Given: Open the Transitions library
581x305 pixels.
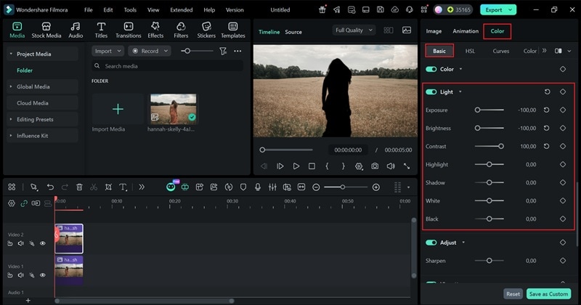Looking at the screenshot, I should (x=128, y=29).
